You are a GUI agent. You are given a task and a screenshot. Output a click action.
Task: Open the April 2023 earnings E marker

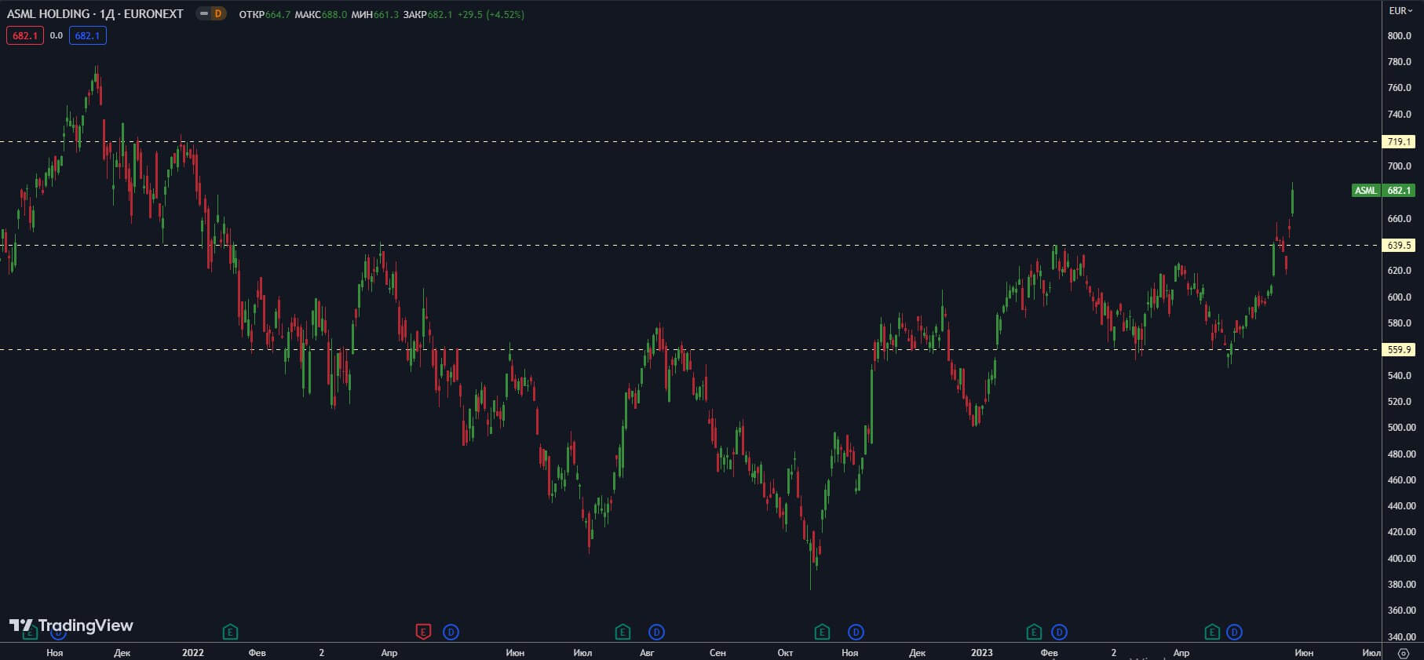[x=1212, y=632]
